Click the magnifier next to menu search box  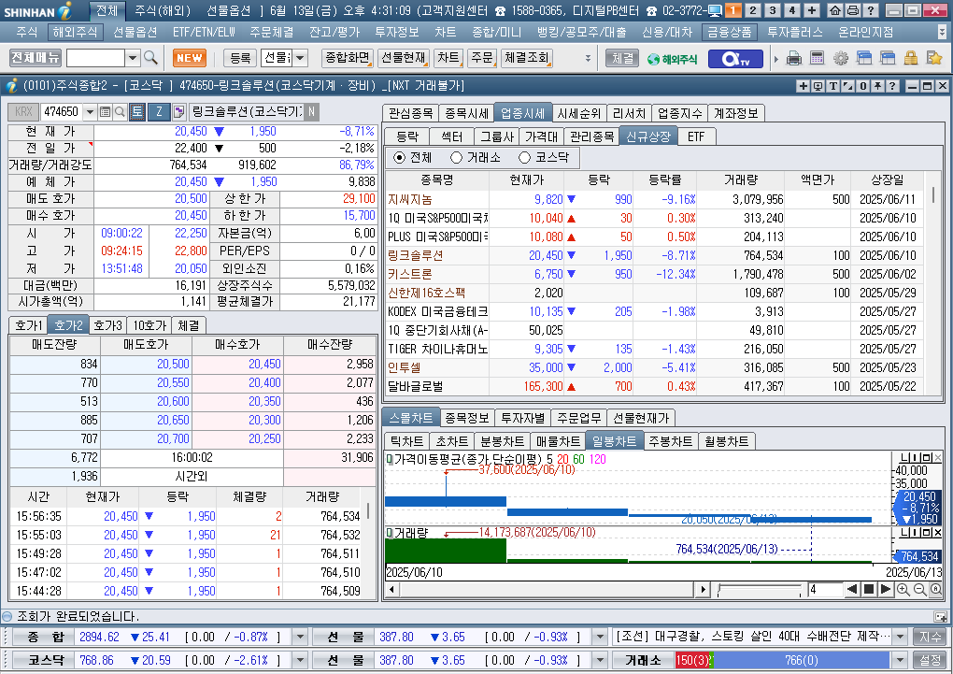click(150, 58)
